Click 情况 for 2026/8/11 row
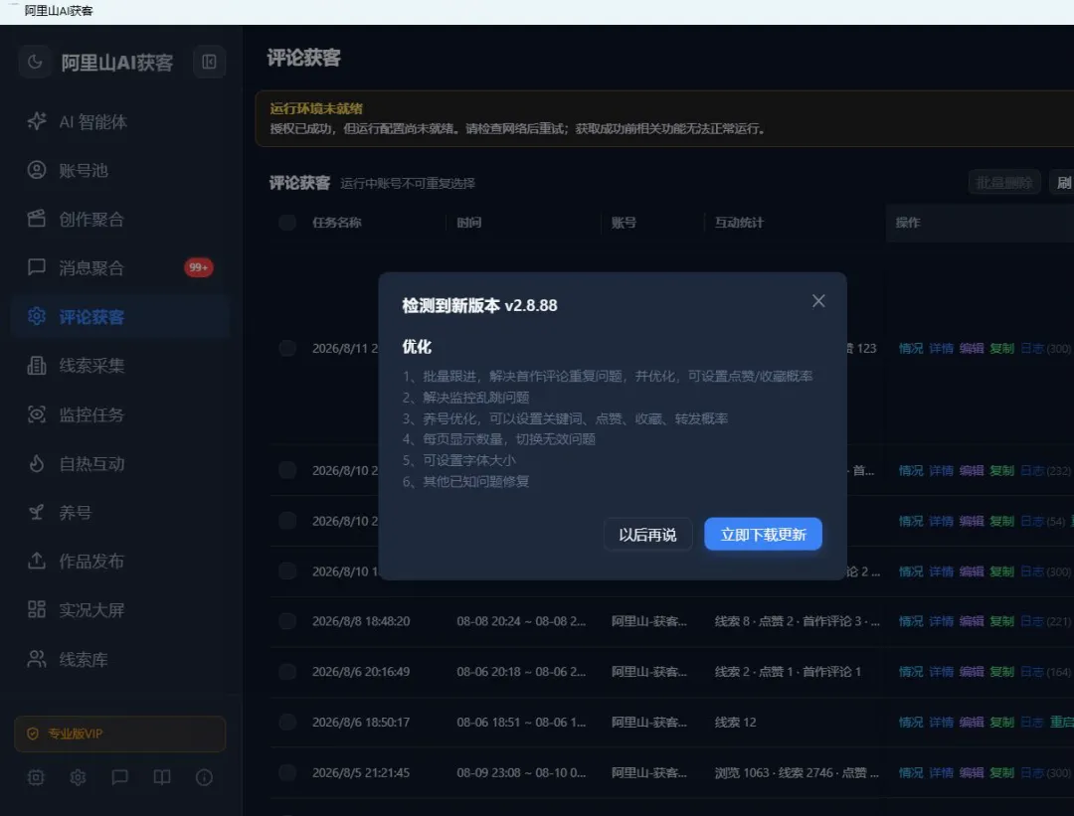The image size is (1074, 816). point(911,349)
